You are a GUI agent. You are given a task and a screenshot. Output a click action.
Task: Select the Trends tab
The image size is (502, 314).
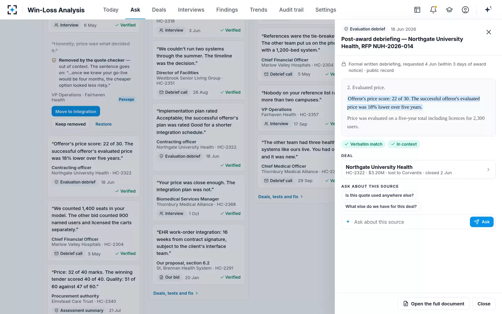click(x=258, y=10)
